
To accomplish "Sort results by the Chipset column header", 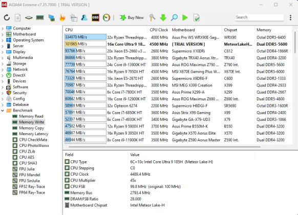I will point(238,30).
